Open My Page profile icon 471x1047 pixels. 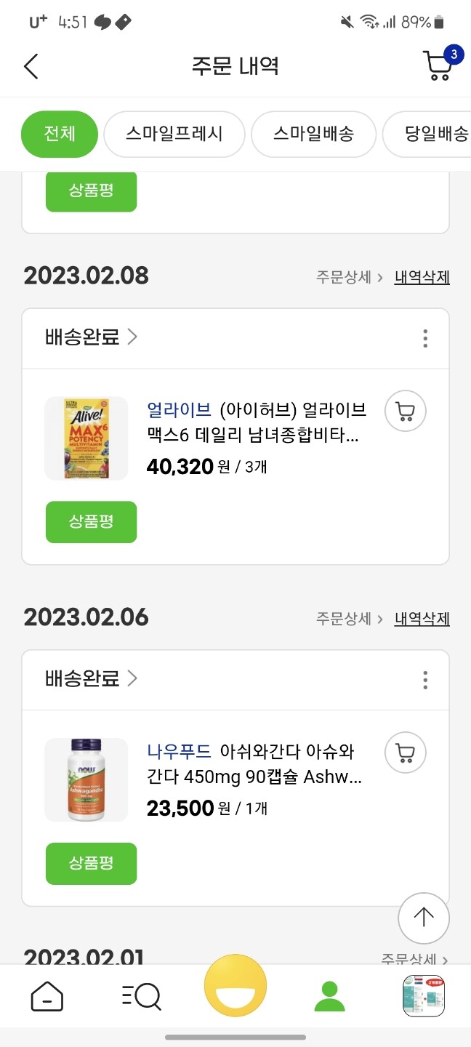click(x=329, y=996)
